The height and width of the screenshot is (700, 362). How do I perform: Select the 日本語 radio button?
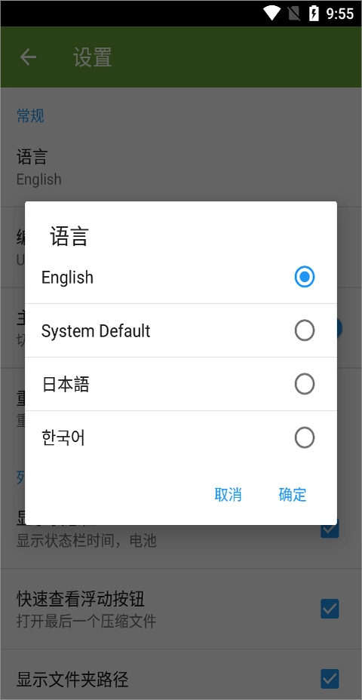point(305,385)
